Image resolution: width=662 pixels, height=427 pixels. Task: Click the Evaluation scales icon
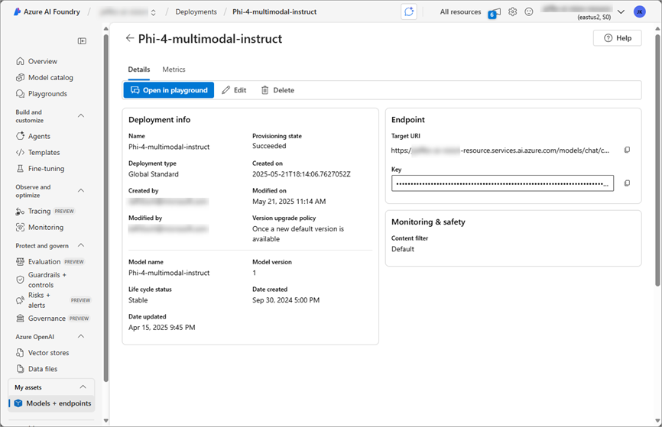(x=20, y=261)
